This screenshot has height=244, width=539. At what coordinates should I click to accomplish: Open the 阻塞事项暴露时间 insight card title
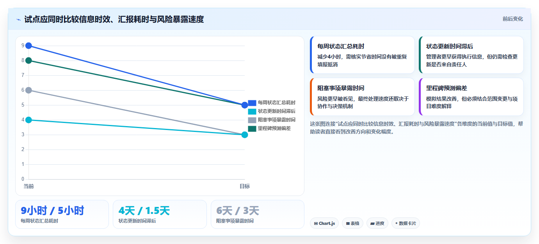click(341, 88)
